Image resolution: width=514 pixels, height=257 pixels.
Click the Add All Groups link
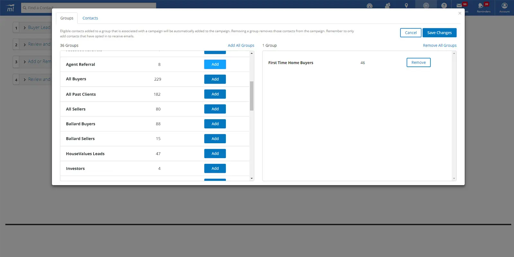tap(241, 45)
